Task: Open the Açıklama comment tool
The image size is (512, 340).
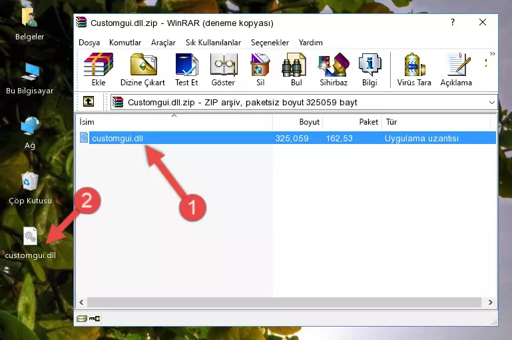Action: click(456, 69)
